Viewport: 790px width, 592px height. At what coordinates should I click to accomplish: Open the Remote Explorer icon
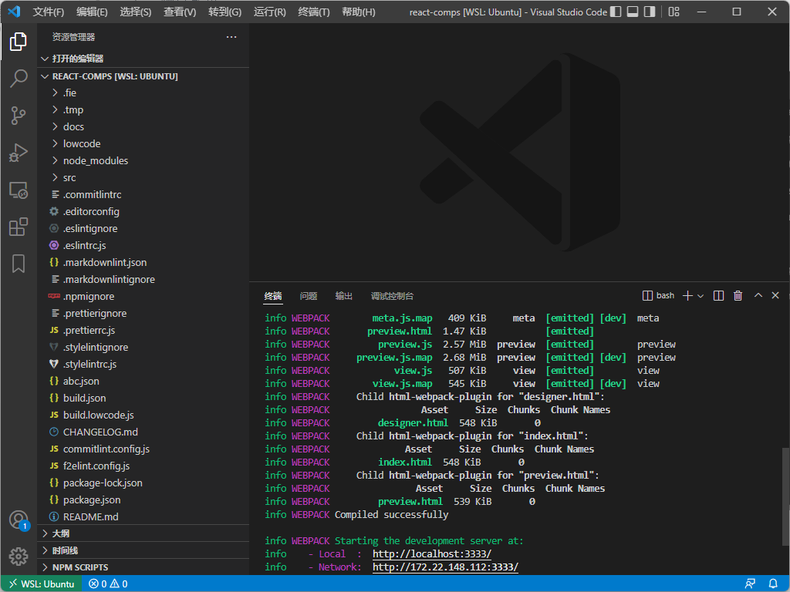19,190
